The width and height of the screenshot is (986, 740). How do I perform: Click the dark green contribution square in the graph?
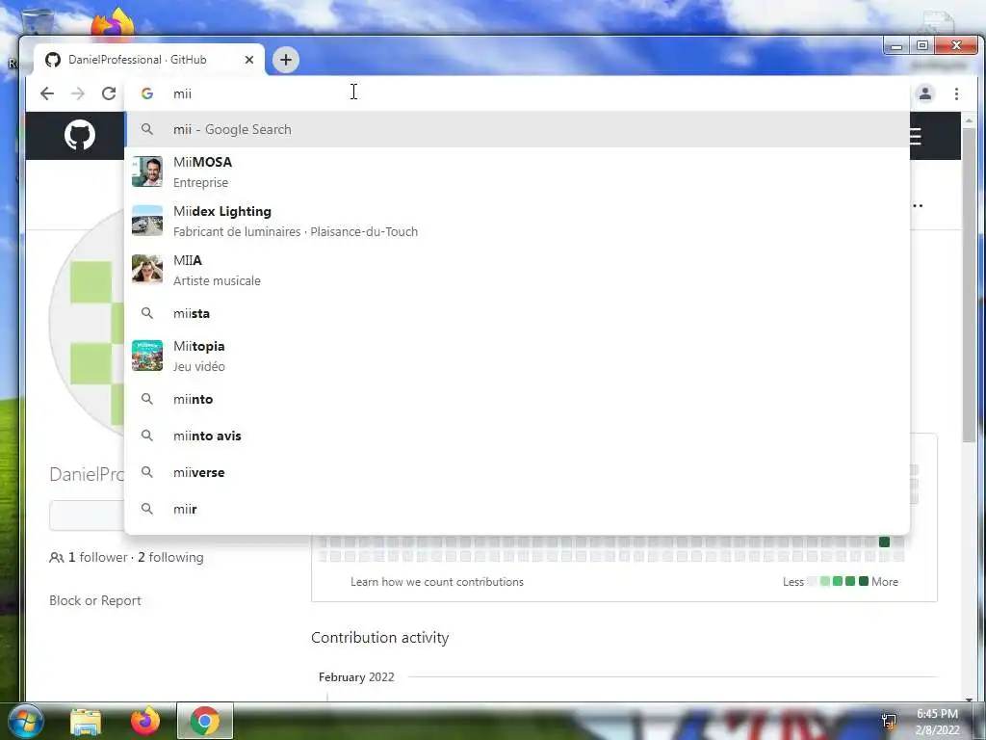pos(884,542)
